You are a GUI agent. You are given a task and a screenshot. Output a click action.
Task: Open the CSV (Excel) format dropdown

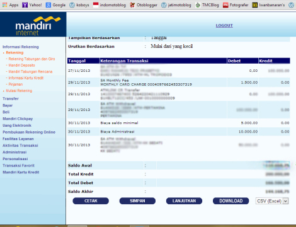[x=272, y=201]
